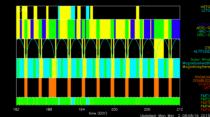Click the RADMON legend label
This screenshot has width=210, height=117.
(202, 77)
